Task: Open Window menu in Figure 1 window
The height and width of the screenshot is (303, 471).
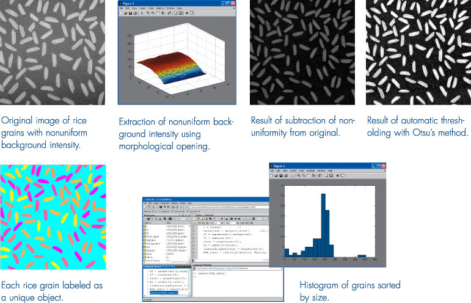Action: 170,8
